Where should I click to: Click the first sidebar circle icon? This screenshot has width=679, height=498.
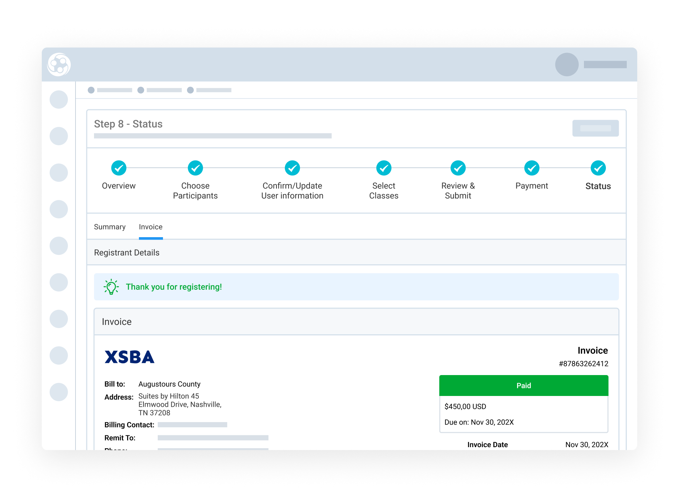pos(58,100)
